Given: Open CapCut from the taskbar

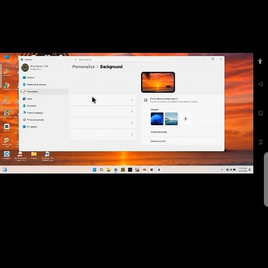Looking at the screenshot, I should coord(152,170).
